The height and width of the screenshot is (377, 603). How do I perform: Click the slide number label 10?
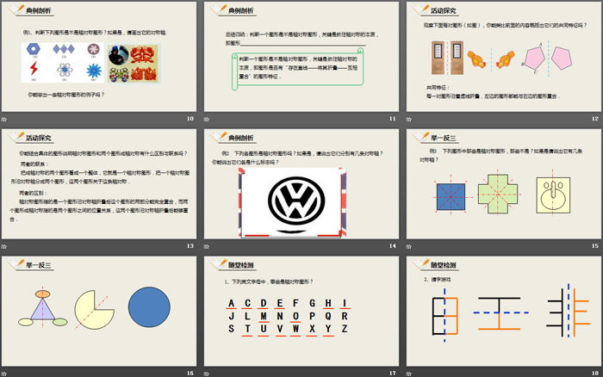pos(190,119)
